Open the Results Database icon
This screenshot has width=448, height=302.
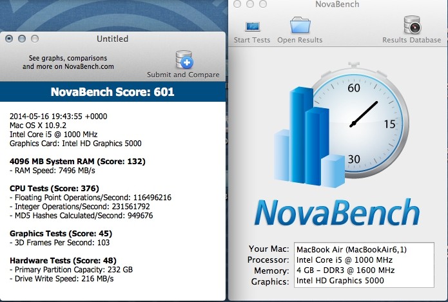[411, 26]
